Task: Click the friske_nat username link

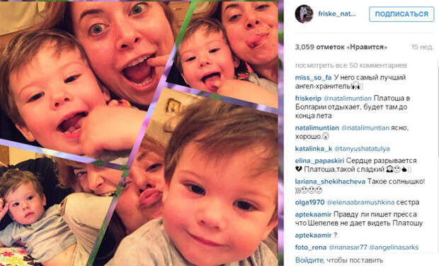Action: pyautogui.click(x=337, y=14)
